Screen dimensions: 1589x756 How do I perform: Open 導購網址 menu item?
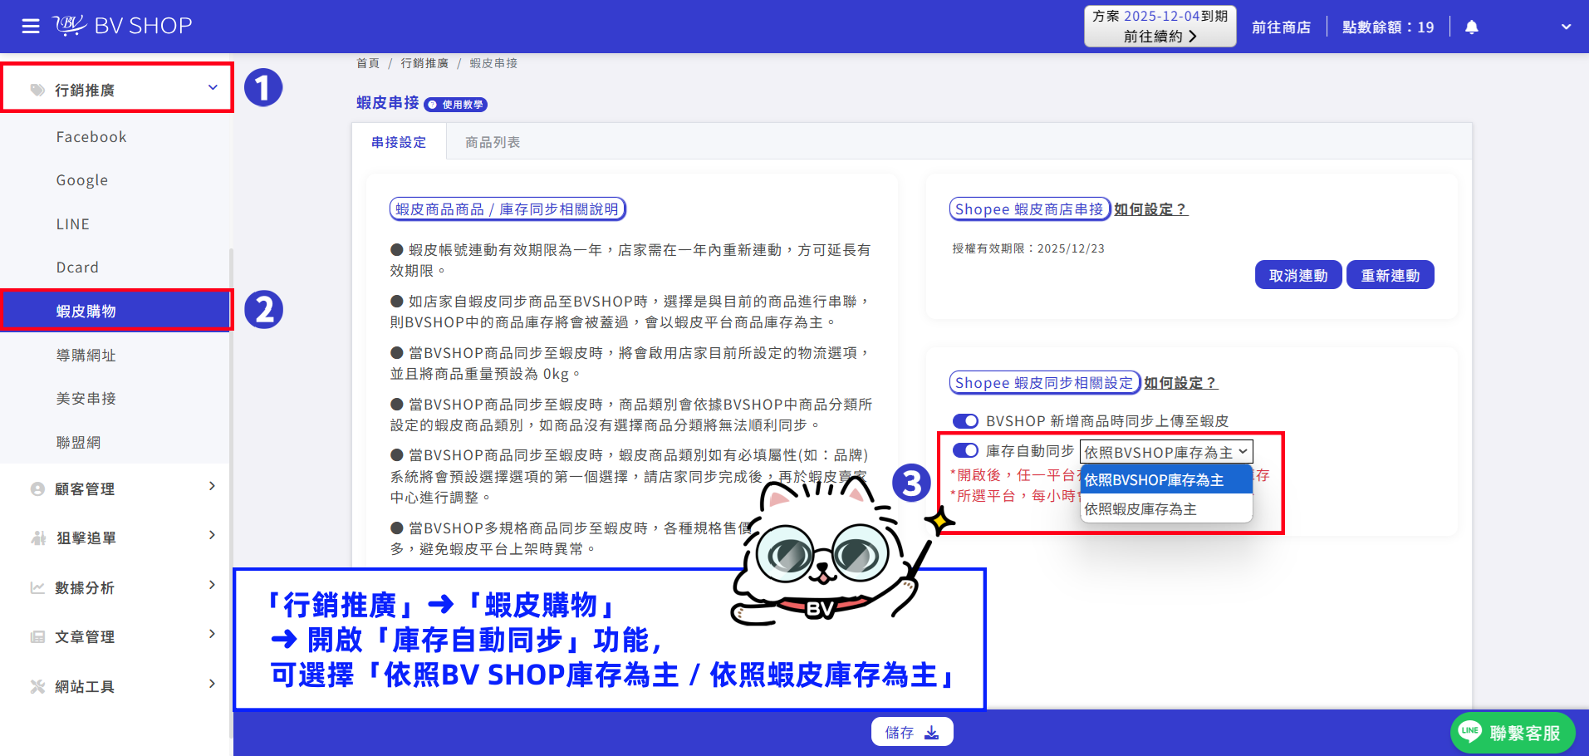(x=86, y=355)
